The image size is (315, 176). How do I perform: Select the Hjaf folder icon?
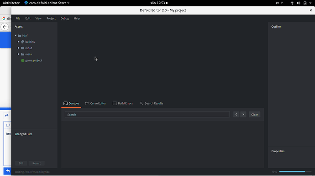pyautogui.click(x=20, y=35)
